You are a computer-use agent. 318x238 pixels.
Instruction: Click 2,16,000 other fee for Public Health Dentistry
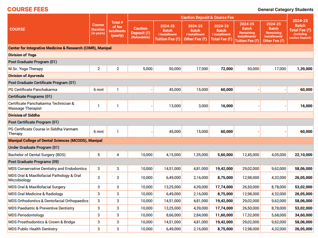201,229
